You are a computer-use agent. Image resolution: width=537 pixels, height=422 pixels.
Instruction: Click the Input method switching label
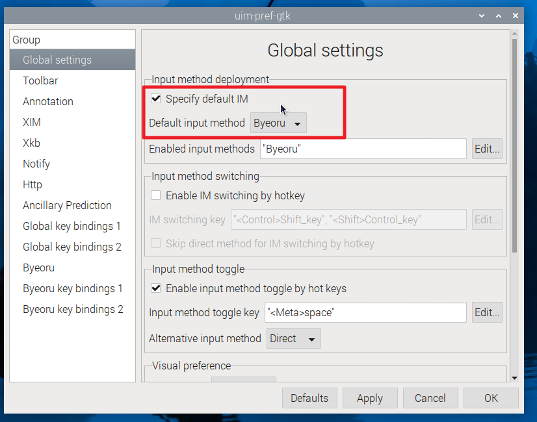205,176
